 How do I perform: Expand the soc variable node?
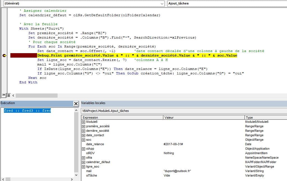(83, 140)
